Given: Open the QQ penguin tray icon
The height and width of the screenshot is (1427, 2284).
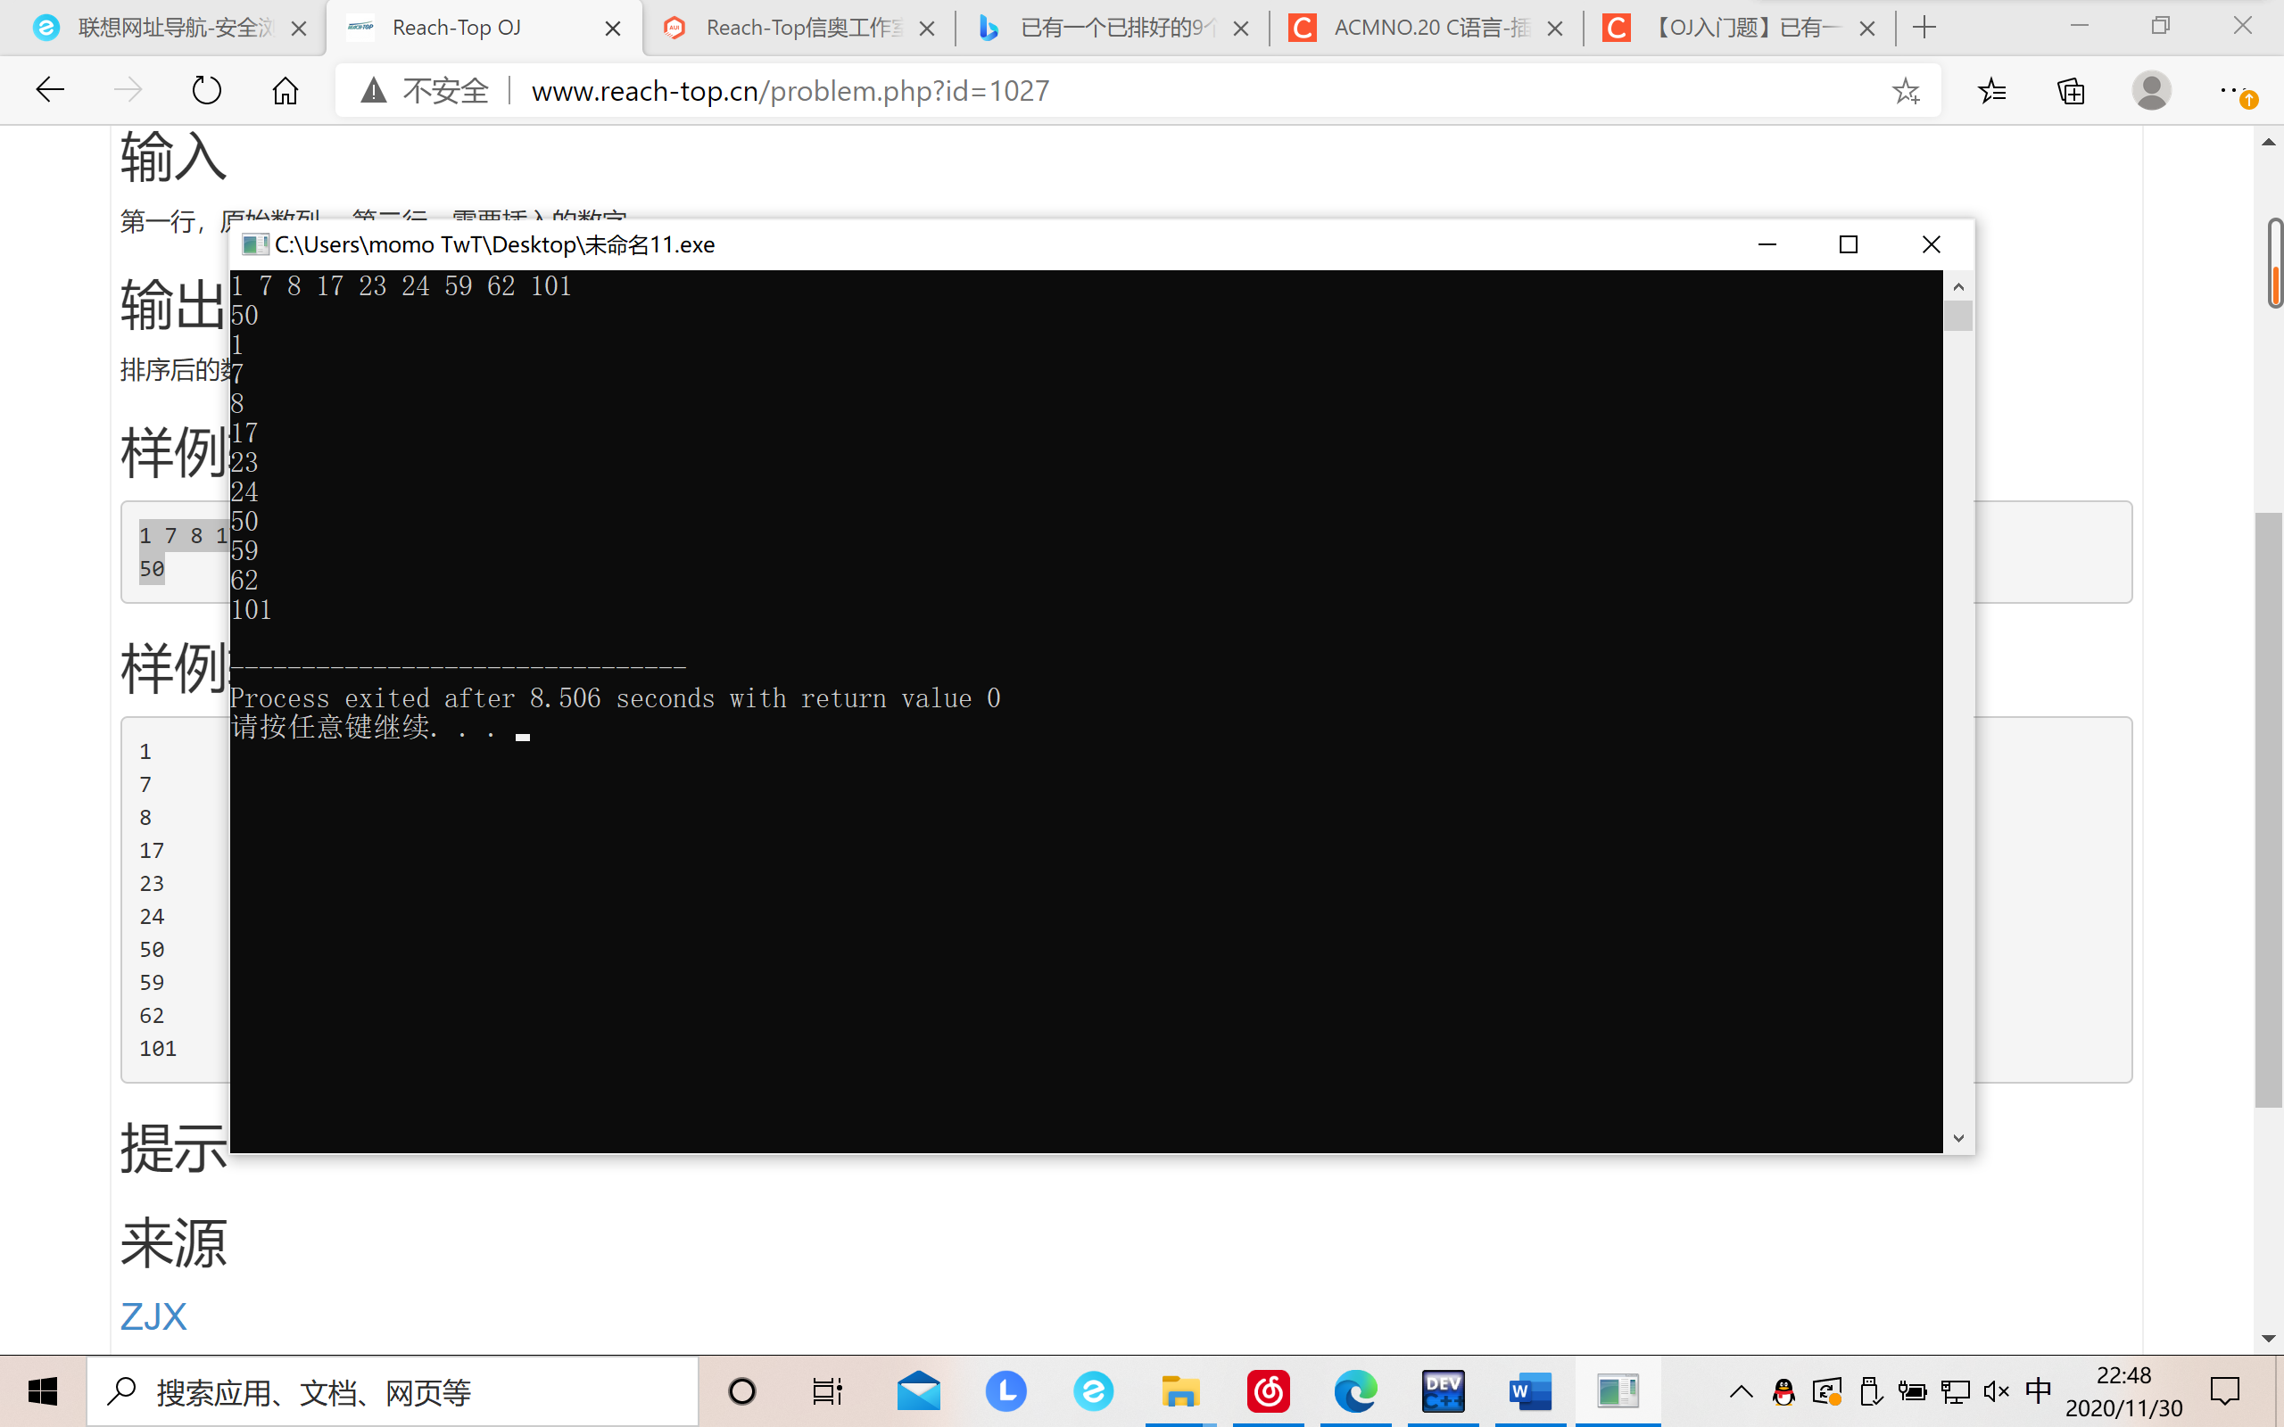Looking at the screenshot, I should coord(1783,1391).
